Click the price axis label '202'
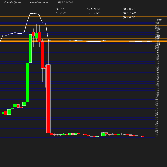The height and width of the screenshot is (167, 167). click(157, 50)
